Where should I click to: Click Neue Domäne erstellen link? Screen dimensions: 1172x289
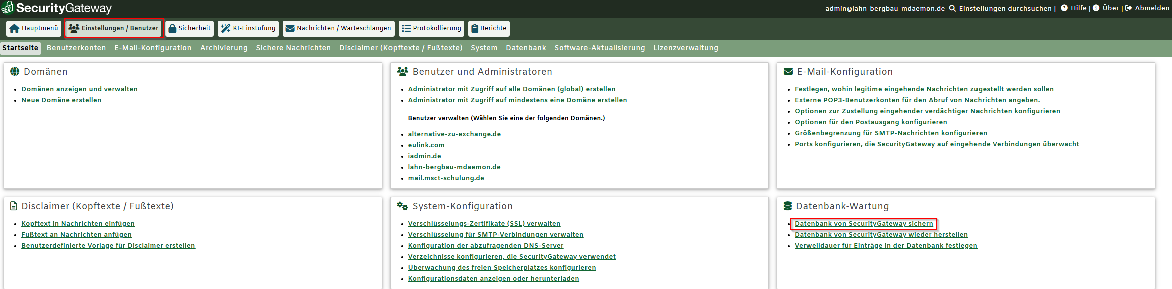[x=61, y=100]
